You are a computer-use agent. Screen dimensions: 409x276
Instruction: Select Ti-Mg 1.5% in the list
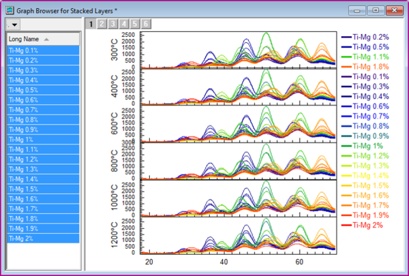(x=44, y=189)
